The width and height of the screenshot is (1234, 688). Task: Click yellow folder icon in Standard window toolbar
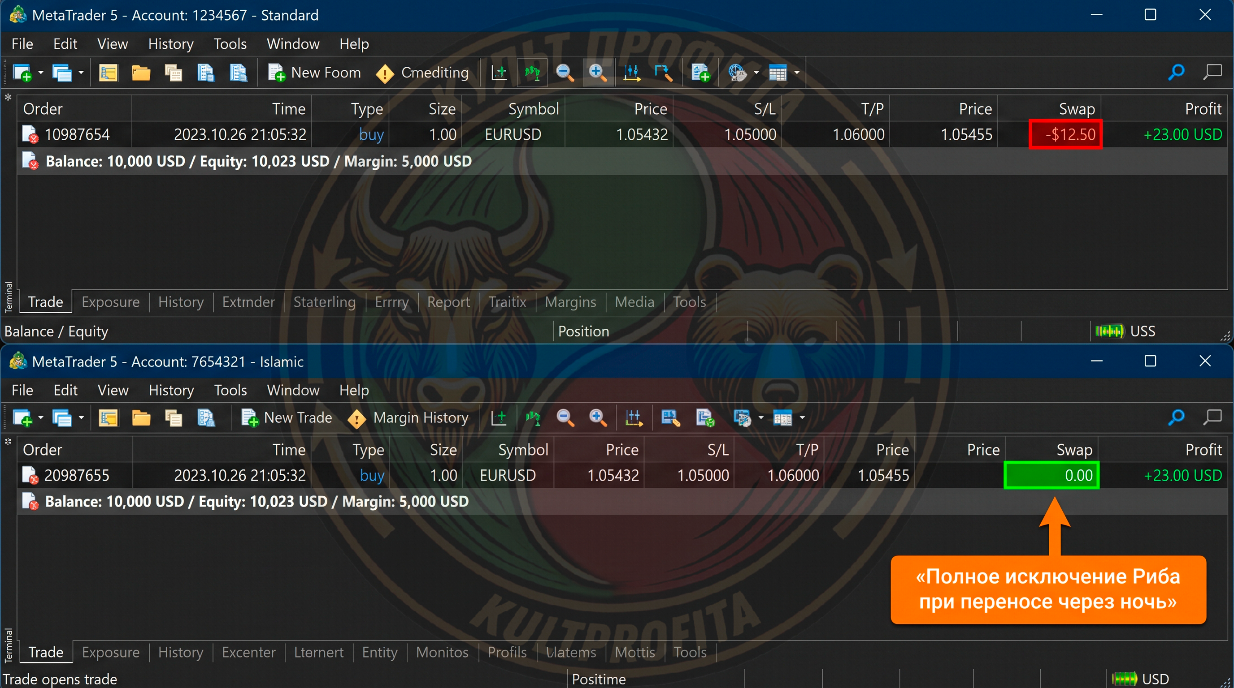coord(141,73)
